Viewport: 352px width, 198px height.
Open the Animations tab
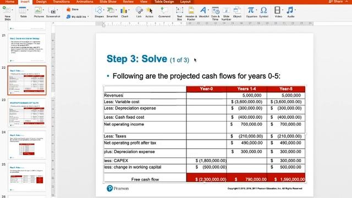pos(85,2)
